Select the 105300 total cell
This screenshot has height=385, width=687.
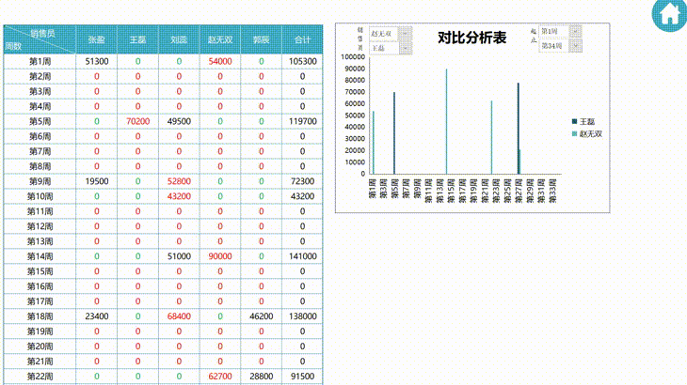[x=302, y=62]
